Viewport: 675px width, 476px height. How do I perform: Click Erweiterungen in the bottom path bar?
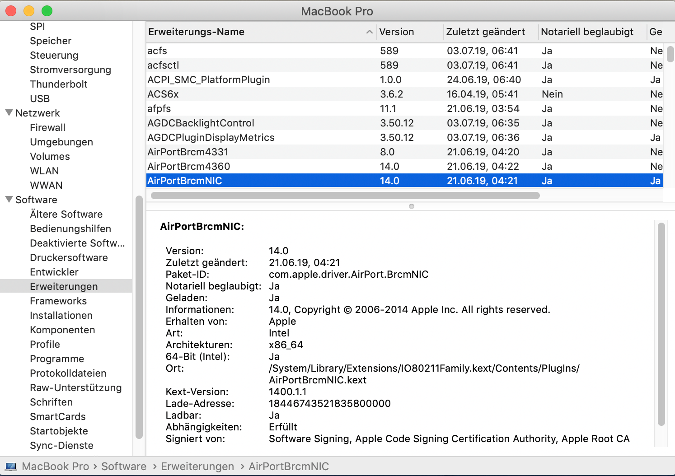pyautogui.click(x=197, y=467)
